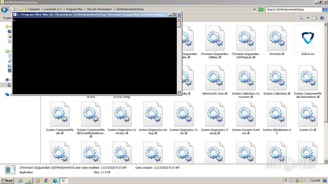The width and height of the screenshot is (328, 184).
Task: Select System.Collections.Concurrent.dll file
Action: (246, 82)
